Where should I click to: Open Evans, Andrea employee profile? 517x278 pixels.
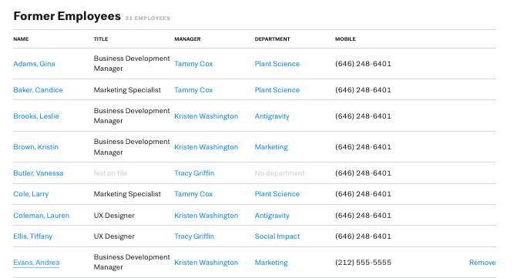click(36, 263)
